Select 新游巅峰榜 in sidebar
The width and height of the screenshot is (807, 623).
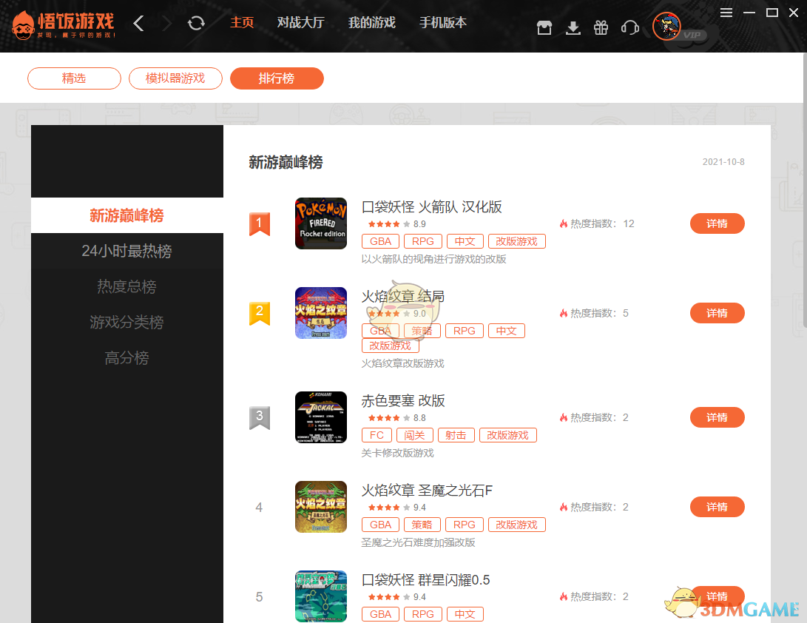pos(127,215)
